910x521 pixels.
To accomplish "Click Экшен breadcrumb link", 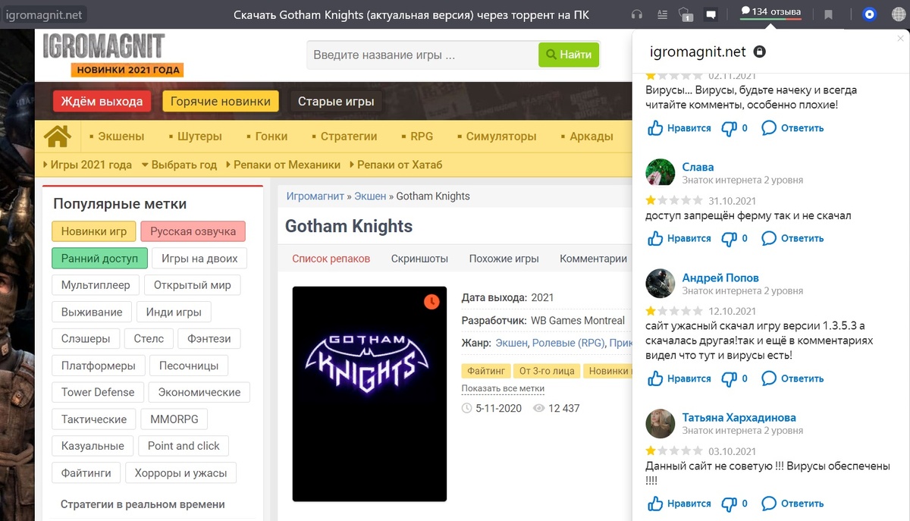I will [370, 196].
